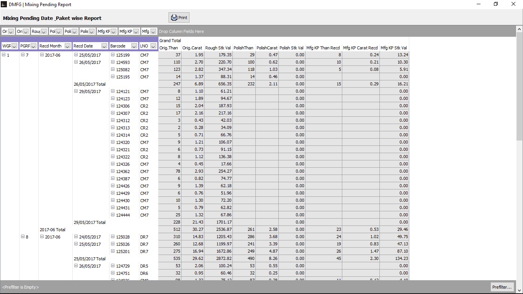
Task: Collapse barcode 125082 row expander
Action: [113, 69]
